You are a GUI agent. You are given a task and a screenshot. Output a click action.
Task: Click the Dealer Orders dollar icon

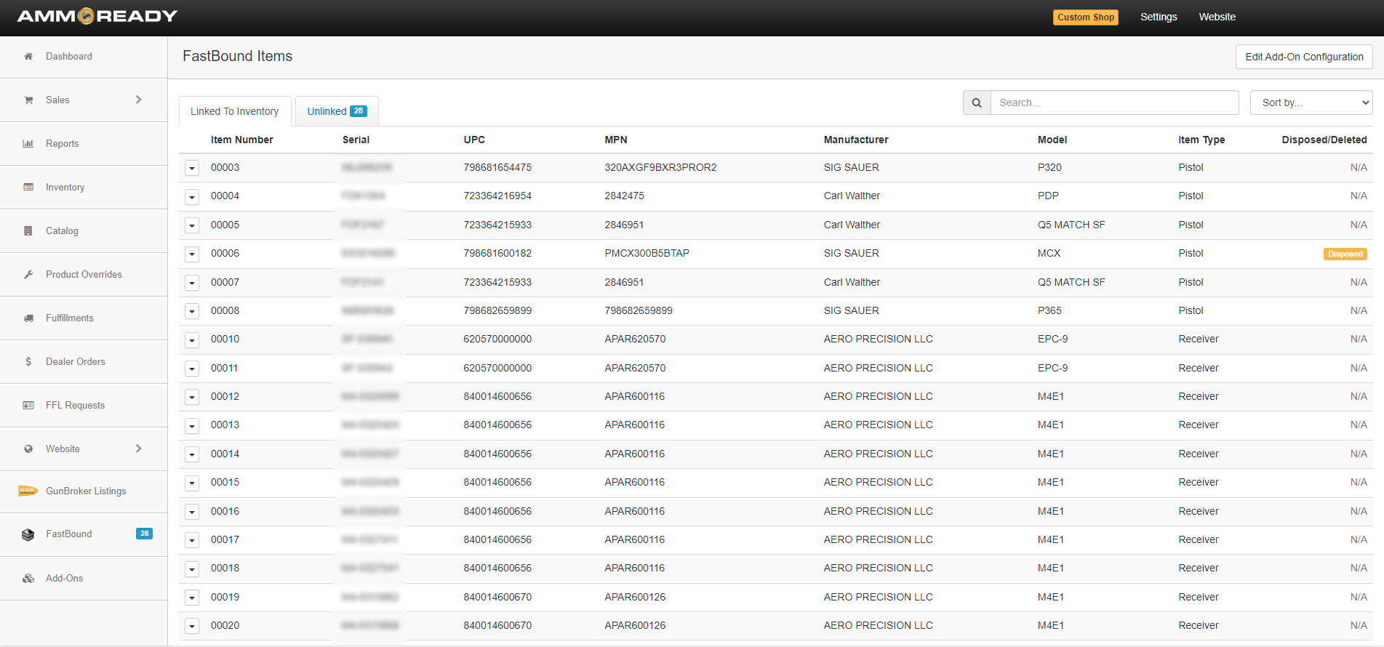tap(28, 362)
